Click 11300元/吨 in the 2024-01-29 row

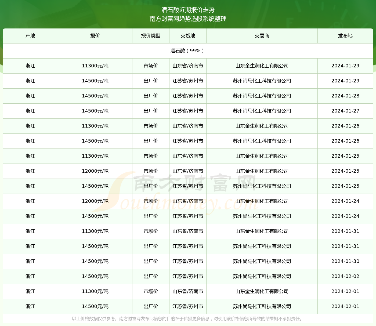tap(95, 66)
